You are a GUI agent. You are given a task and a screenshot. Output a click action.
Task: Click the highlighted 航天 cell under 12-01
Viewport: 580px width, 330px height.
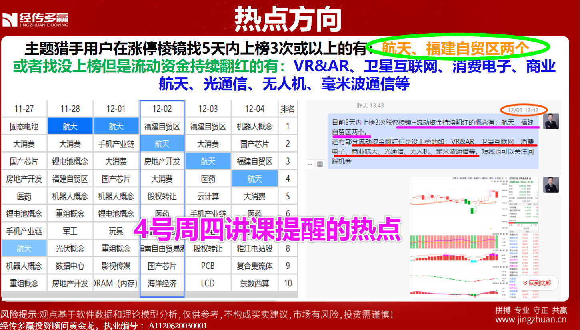[x=116, y=127]
